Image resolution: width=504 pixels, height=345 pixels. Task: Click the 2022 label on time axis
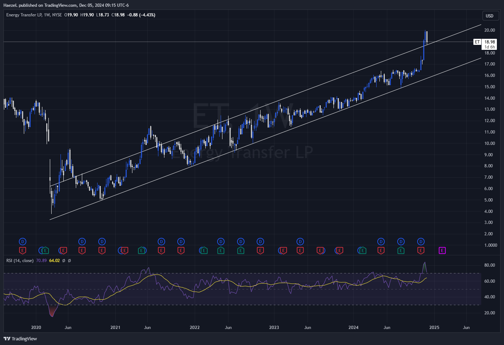pyautogui.click(x=195, y=328)
